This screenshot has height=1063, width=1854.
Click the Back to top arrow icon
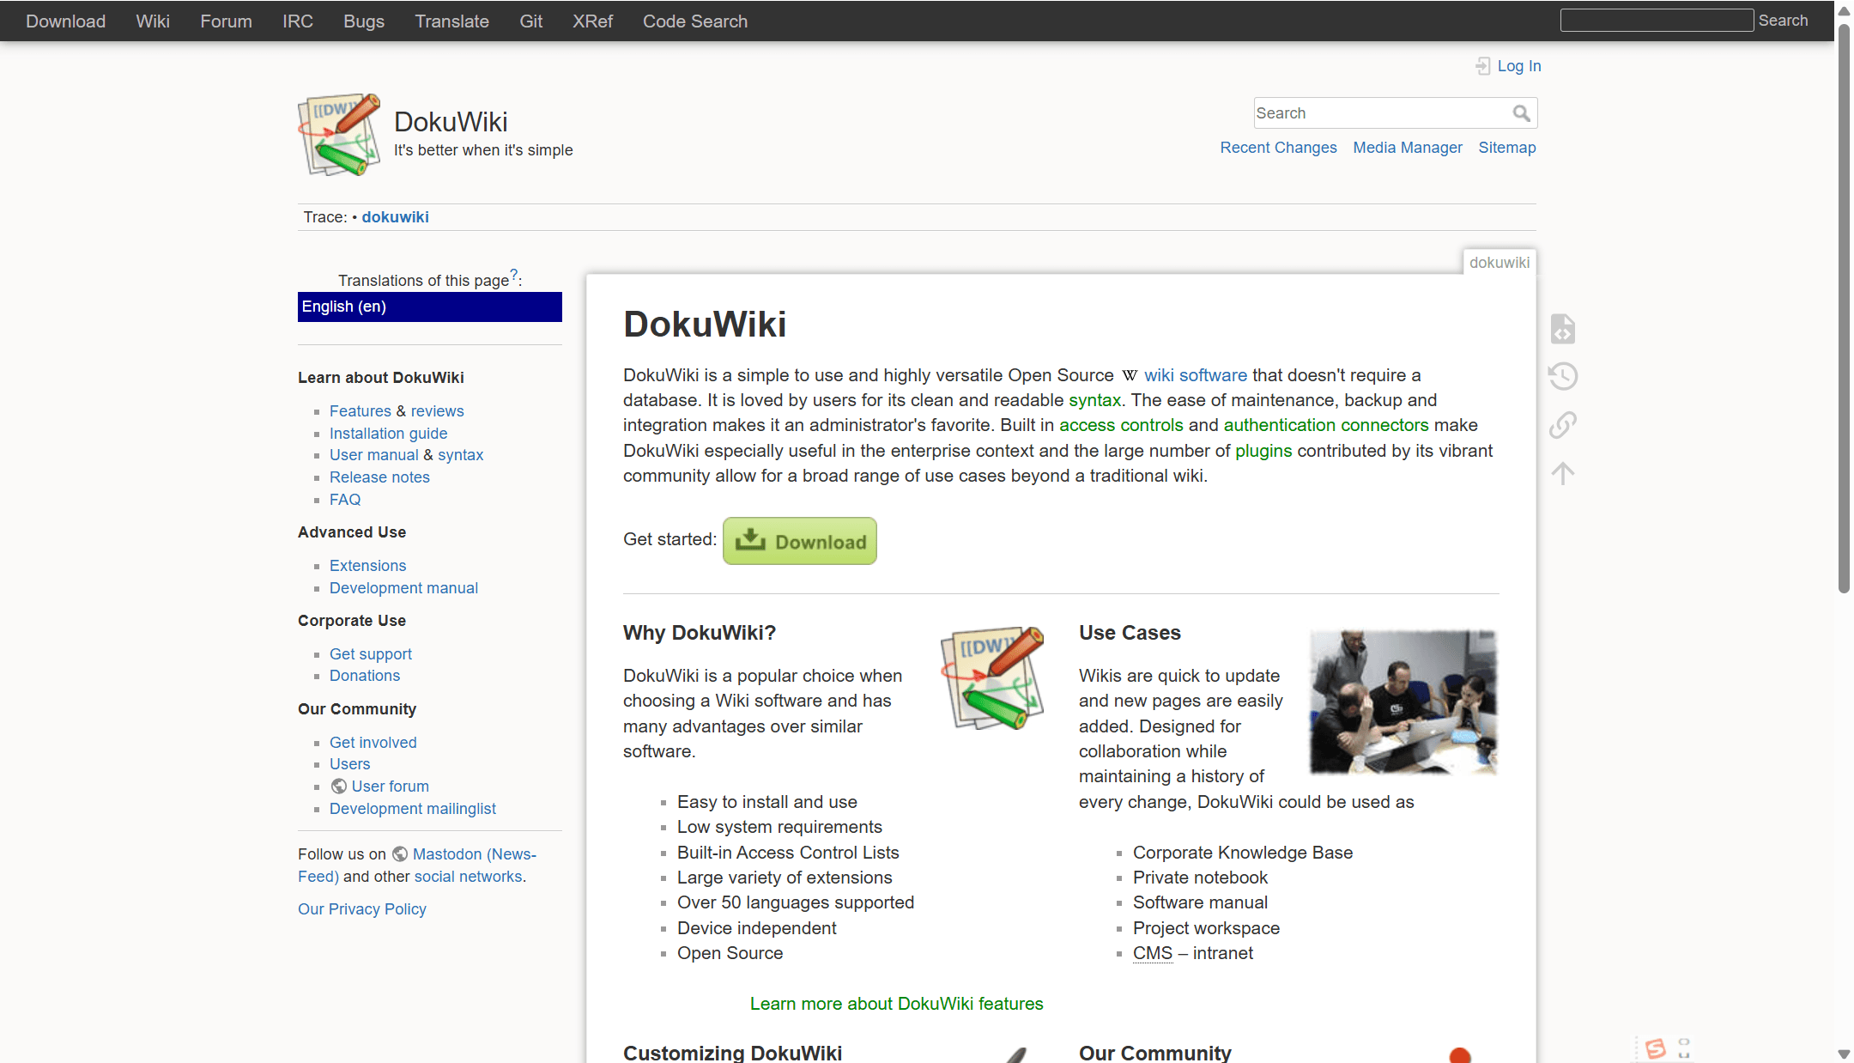pos(1563,473)
